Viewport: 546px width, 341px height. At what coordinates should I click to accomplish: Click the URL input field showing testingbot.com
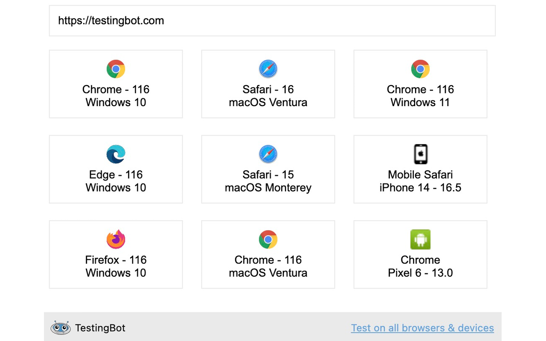pyautogui.click(x=272, y=20)
